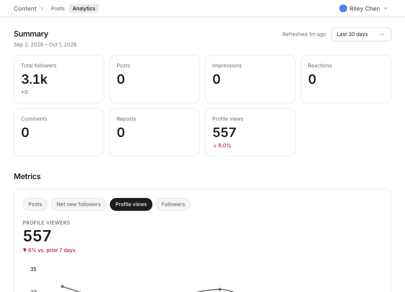Expand the chevron beside Riley Chen

[x=386, y=9]
